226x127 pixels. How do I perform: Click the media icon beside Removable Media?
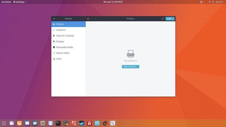pyautogui.click(x=54, y=47)
